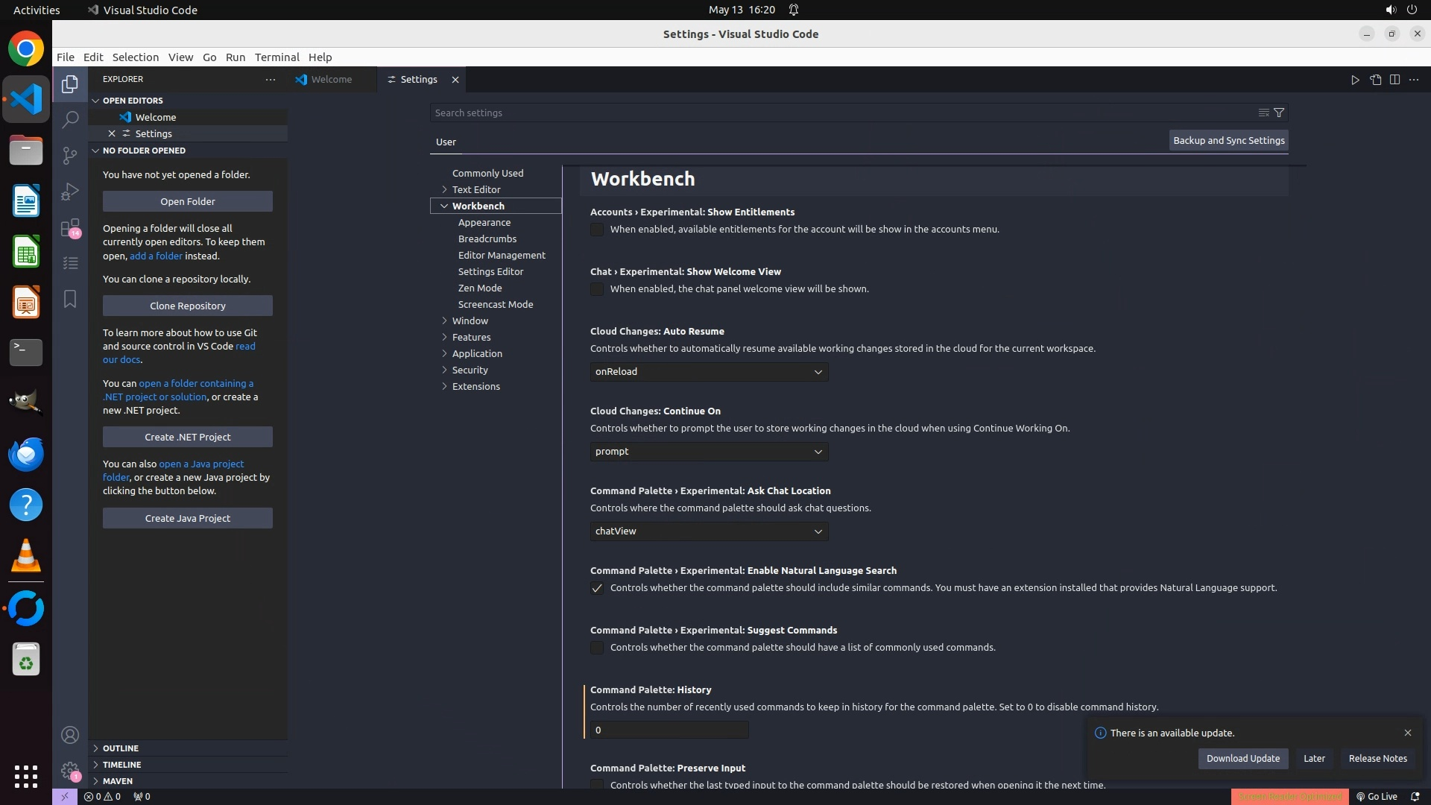Switch to the Welcome tab
The width and height of the screenshot is (1431, 805).
coord(331,80)
